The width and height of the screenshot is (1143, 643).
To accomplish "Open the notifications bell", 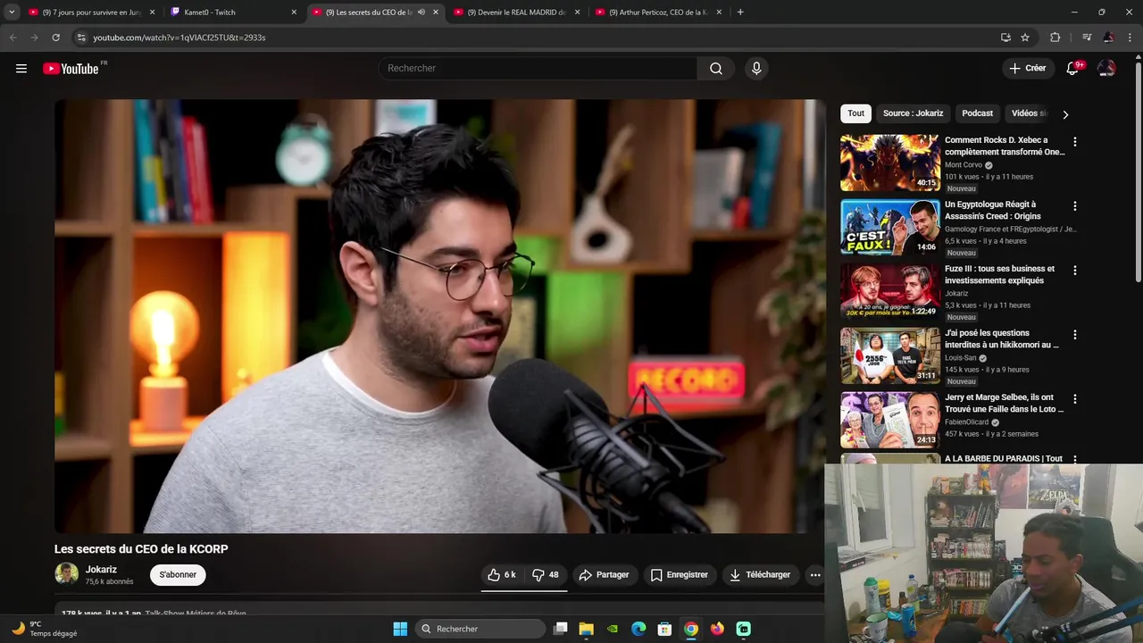I will click(x=1073, y=69).
